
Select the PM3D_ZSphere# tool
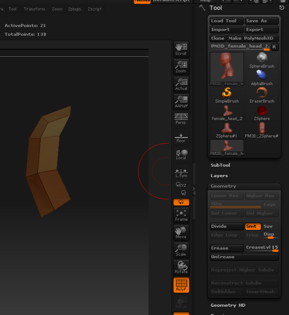click(x=261, y=130)
